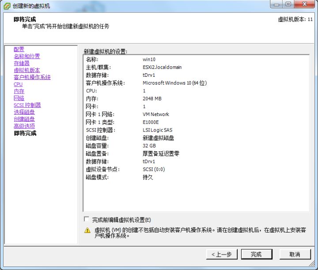Click the Microsoft Windows 10 (64 位) value
Screen dimensions: 318x270
[x=174, y=83]
